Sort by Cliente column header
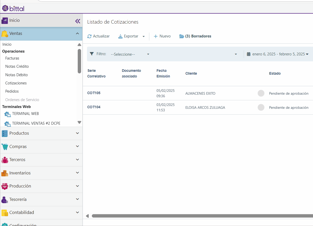The height and width of the screenshot is (226, 313). click(x=191, y=74)
